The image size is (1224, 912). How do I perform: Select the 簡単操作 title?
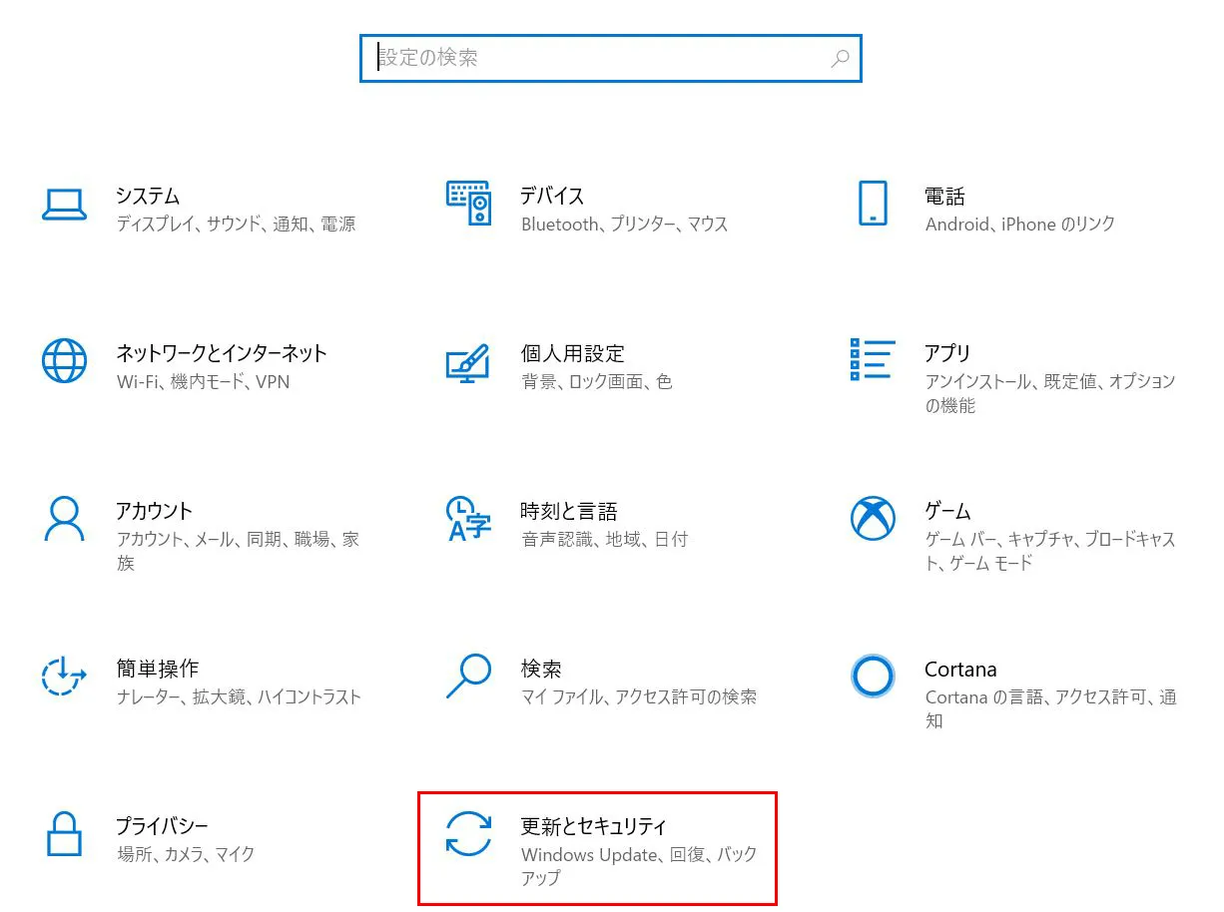(x=157, y=669)
